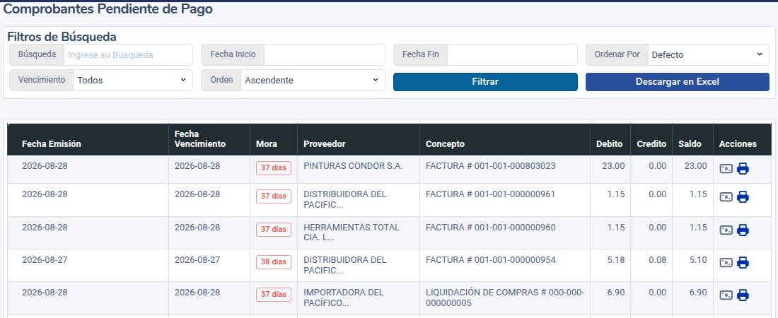
Task: Click the Fecha Fin date field
Action: pos(512,54)
